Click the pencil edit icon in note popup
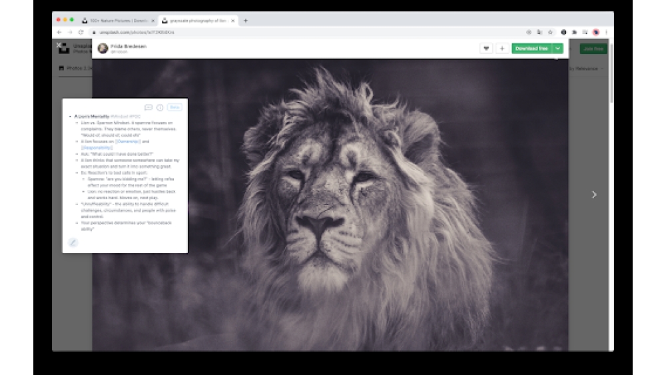The width and height of the screenshot is (666, 375). pos(73,242)
